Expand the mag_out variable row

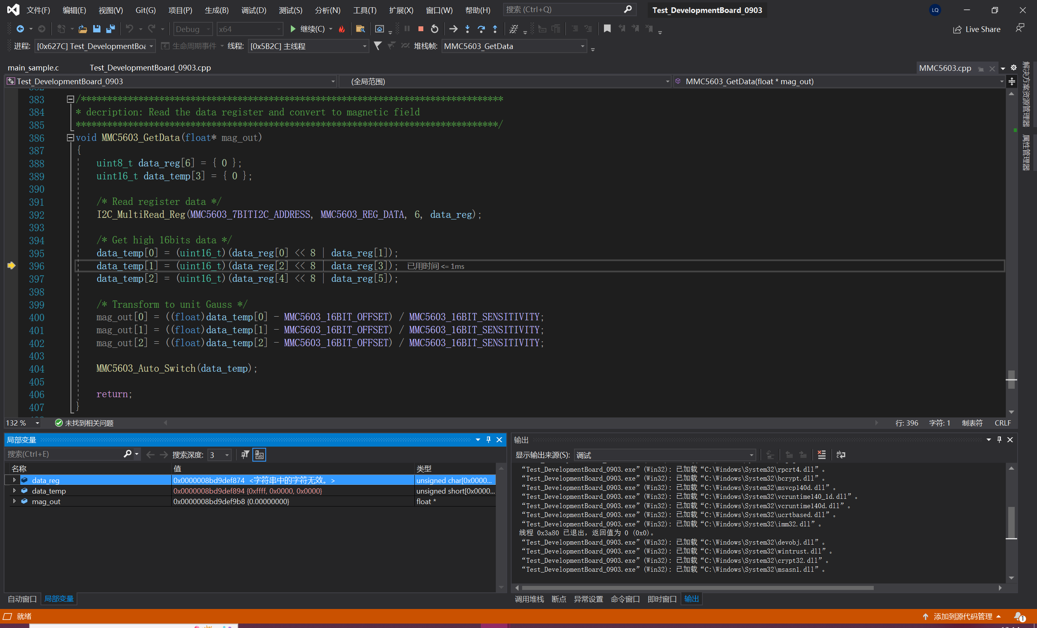pyautogui.click(x=14, y=501)
